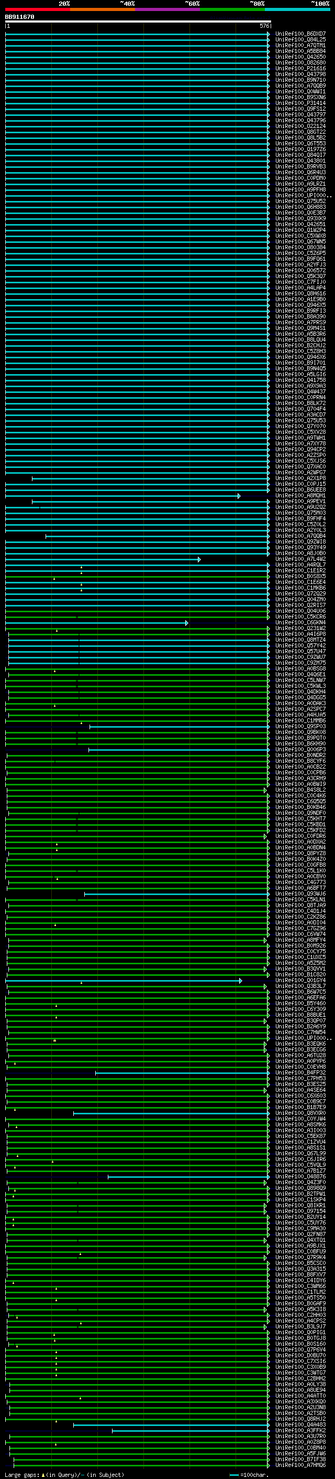The height and width of the screenshot is (1479, 335).
Task: Open the UniRef100_Q0E3B7 hit
Action: click(300, 213)
